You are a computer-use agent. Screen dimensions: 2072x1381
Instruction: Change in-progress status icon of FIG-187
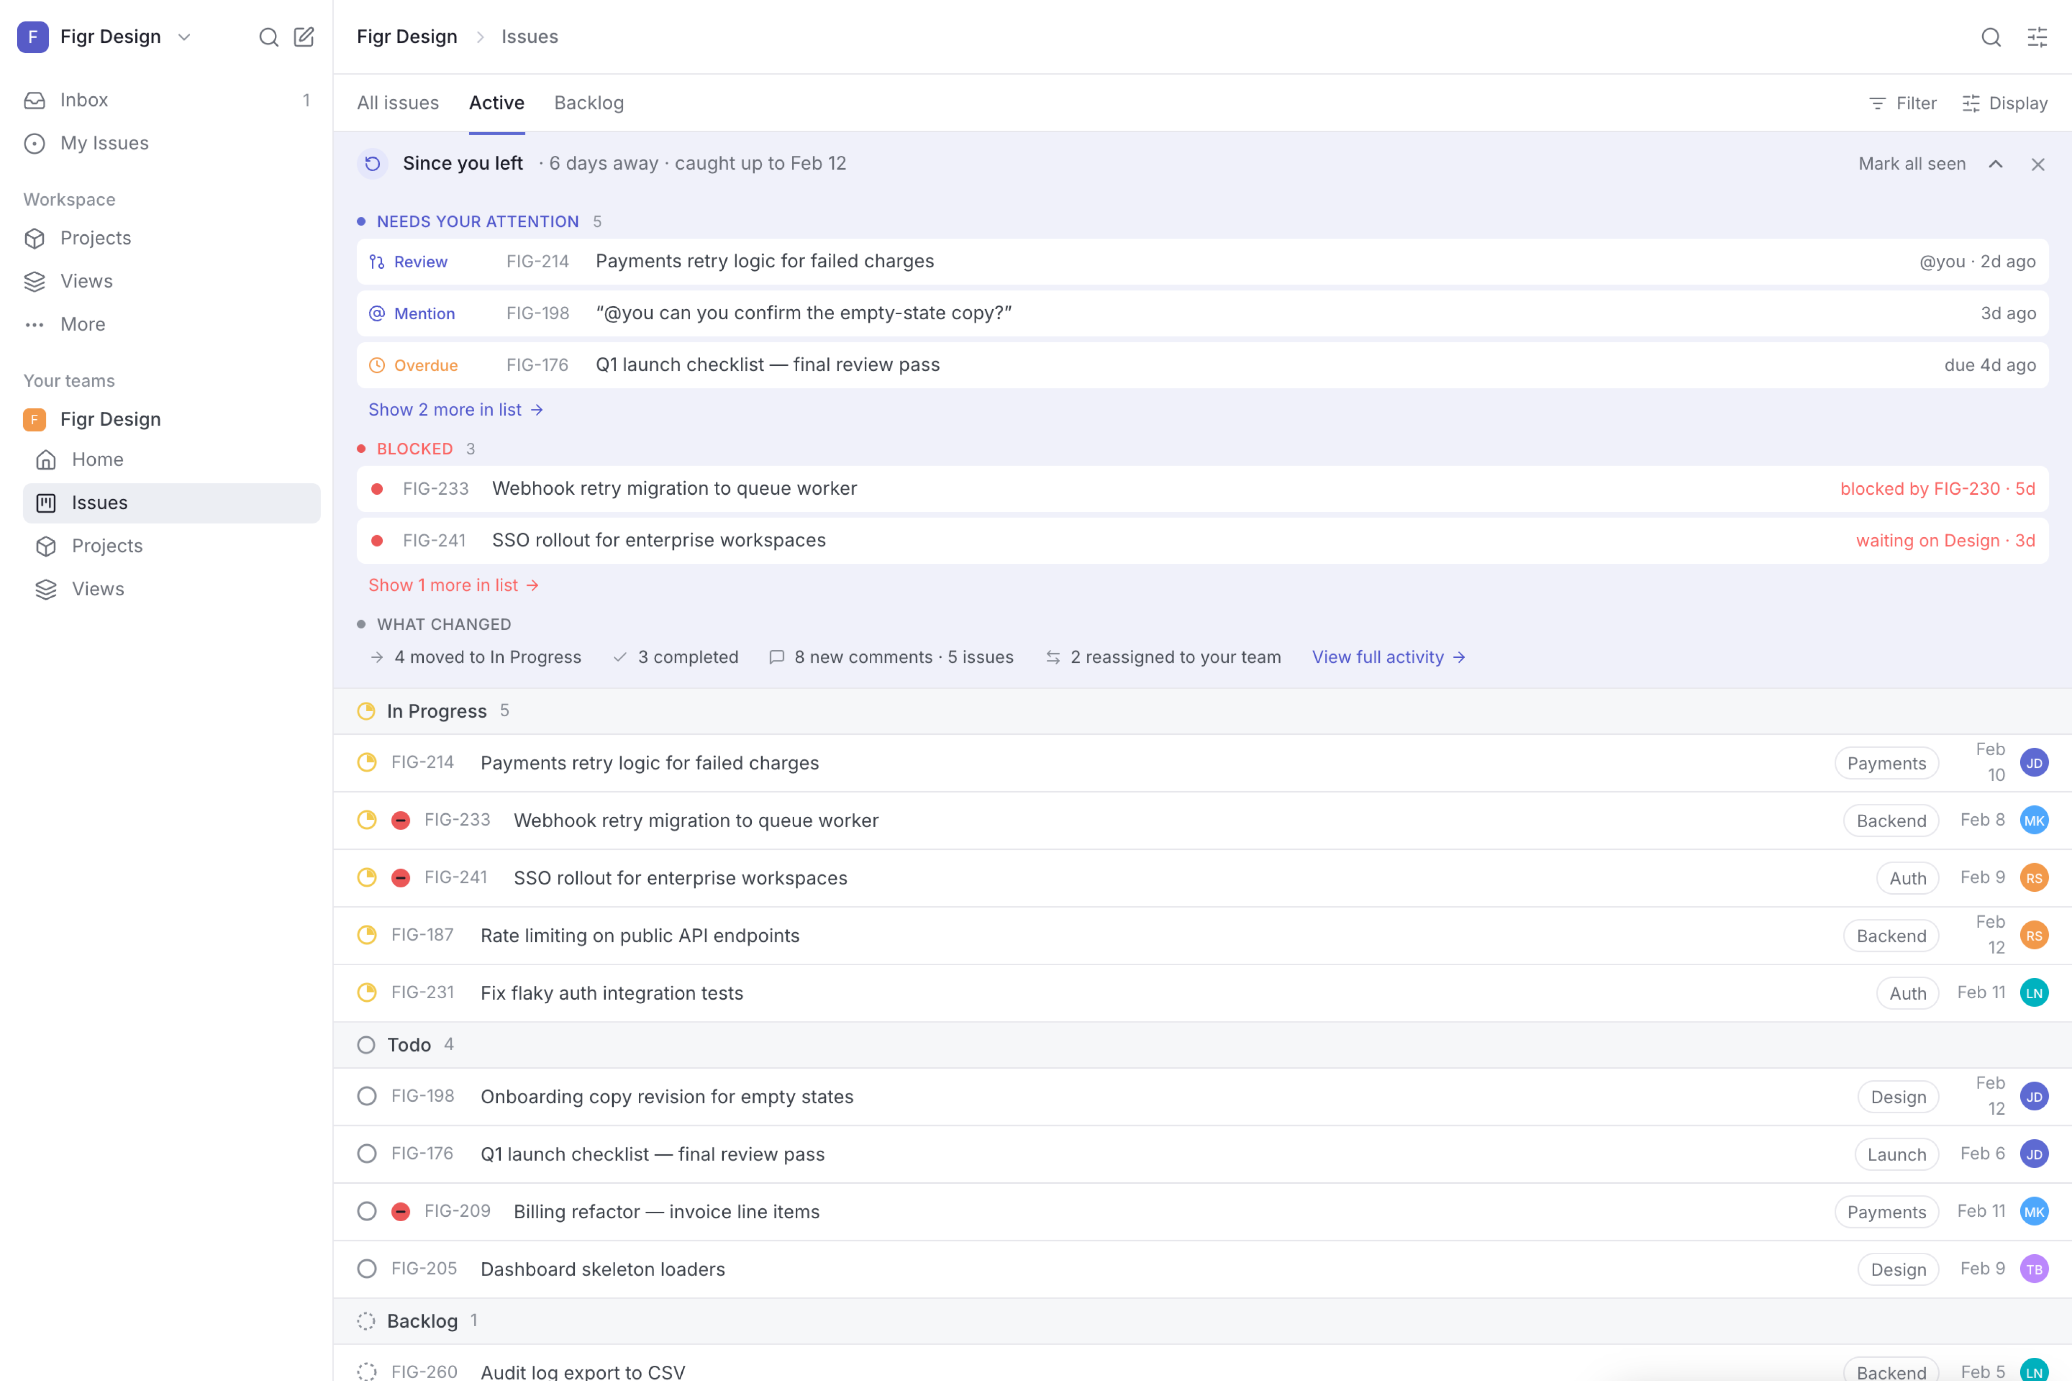pyautogui.click(x=367, y=935)
